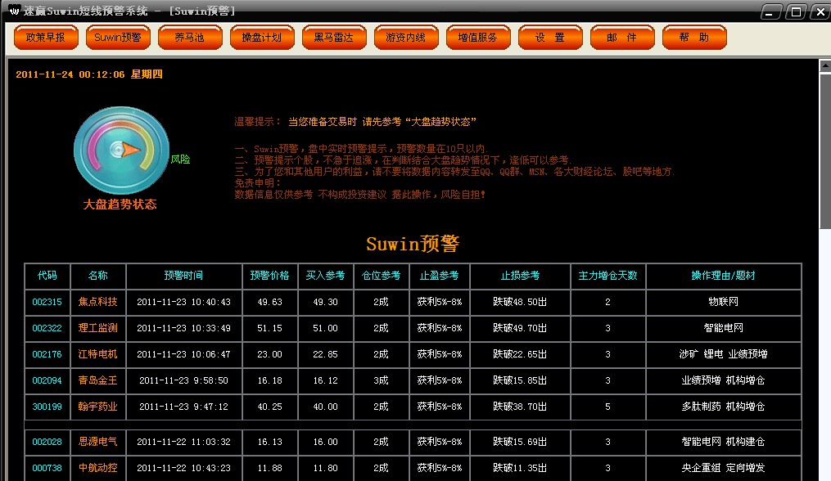Select stock name 理工监测

pos(98,328)
